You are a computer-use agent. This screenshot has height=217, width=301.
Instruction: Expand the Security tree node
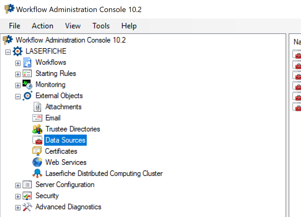pos(18,196)
